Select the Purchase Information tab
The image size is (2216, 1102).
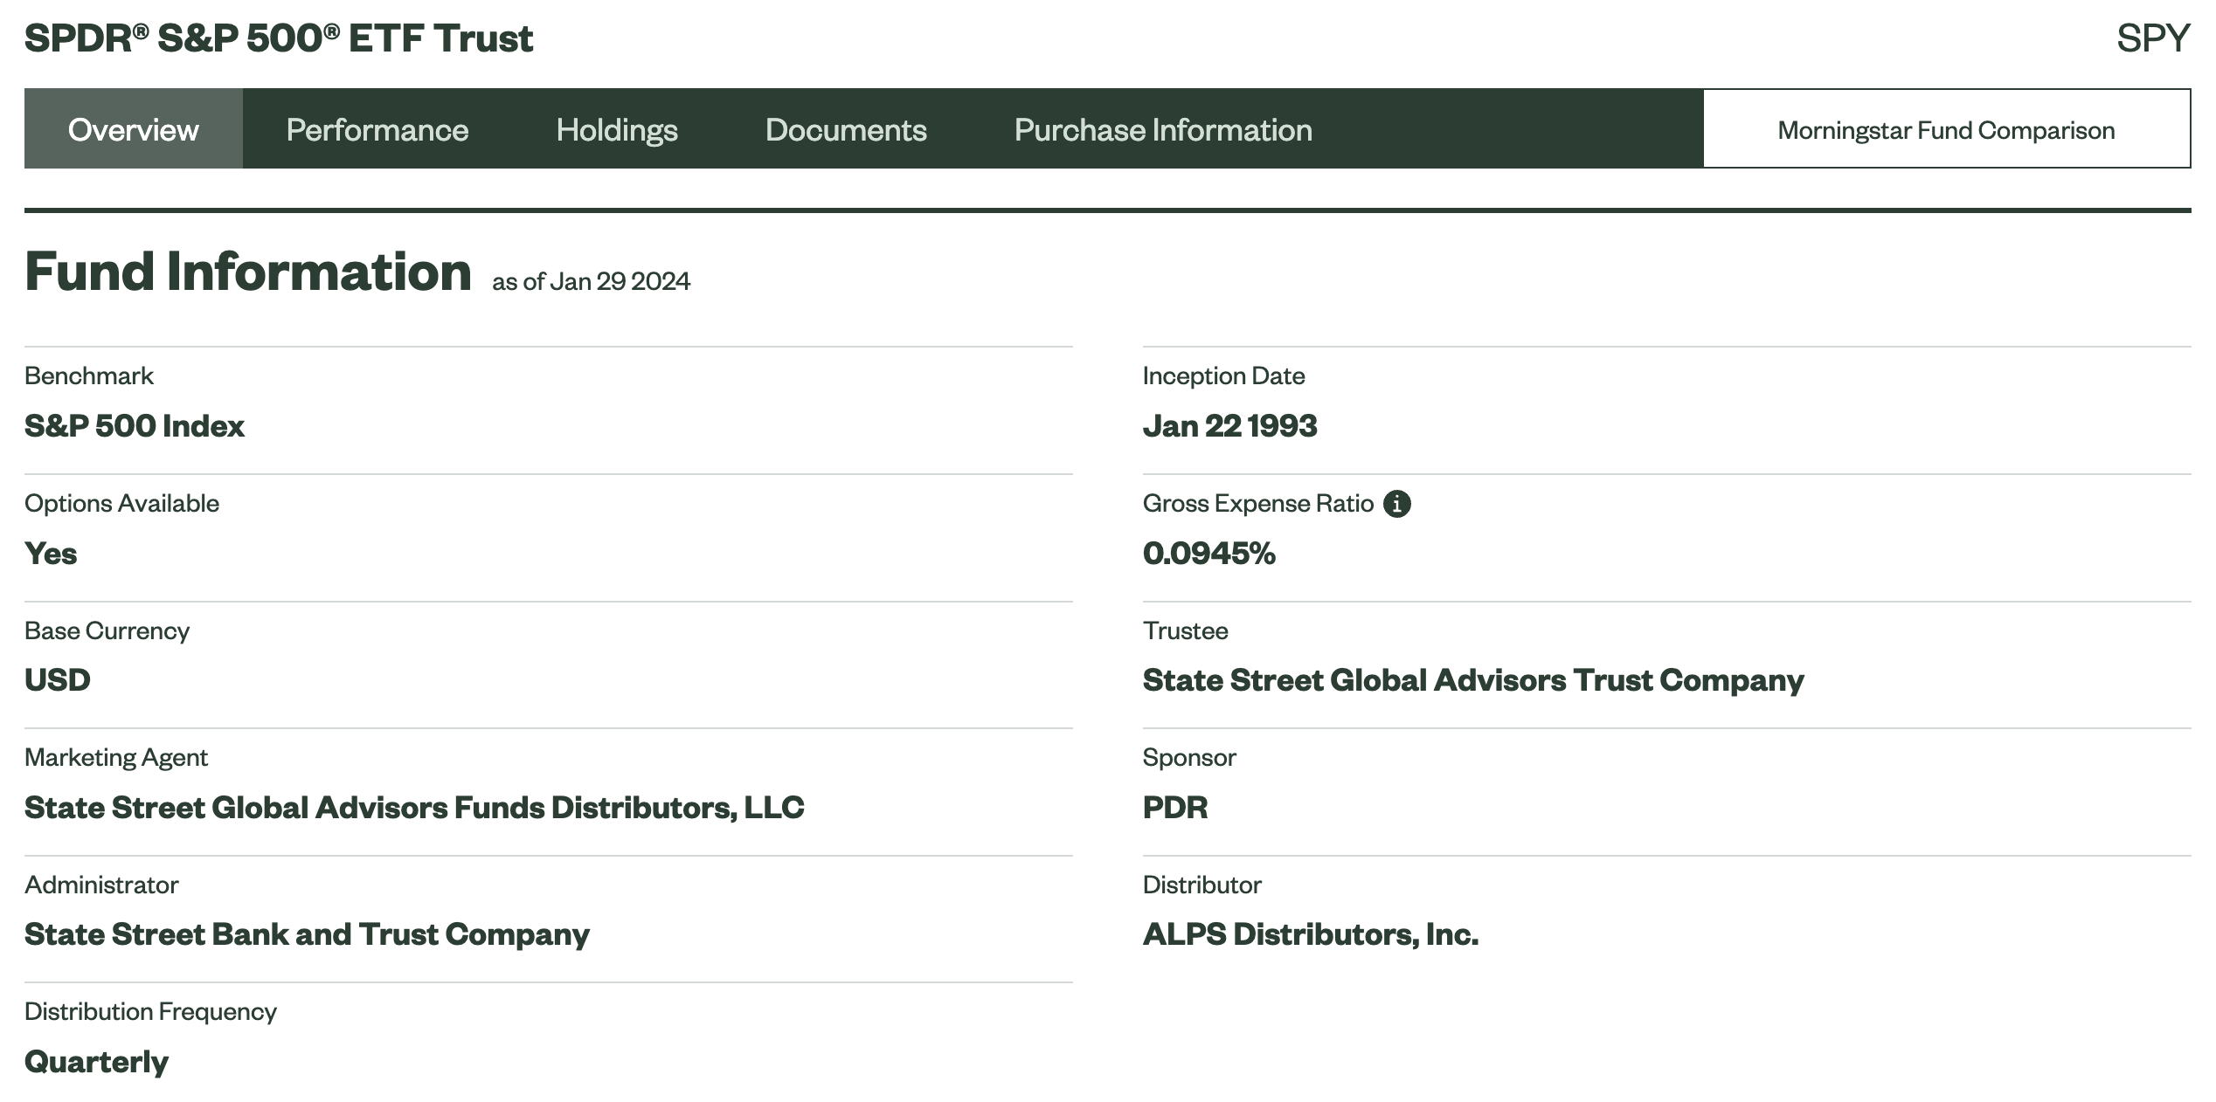tap(1162, 129)
